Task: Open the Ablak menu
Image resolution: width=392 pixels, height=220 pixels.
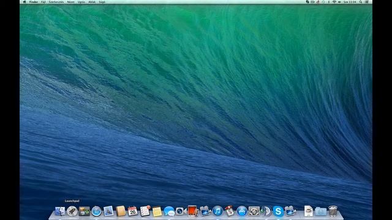Action: (x=92, y=2)
